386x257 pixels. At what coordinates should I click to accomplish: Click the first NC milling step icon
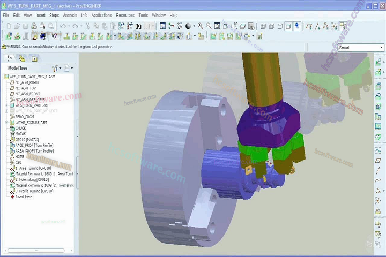tap(66, 36)
